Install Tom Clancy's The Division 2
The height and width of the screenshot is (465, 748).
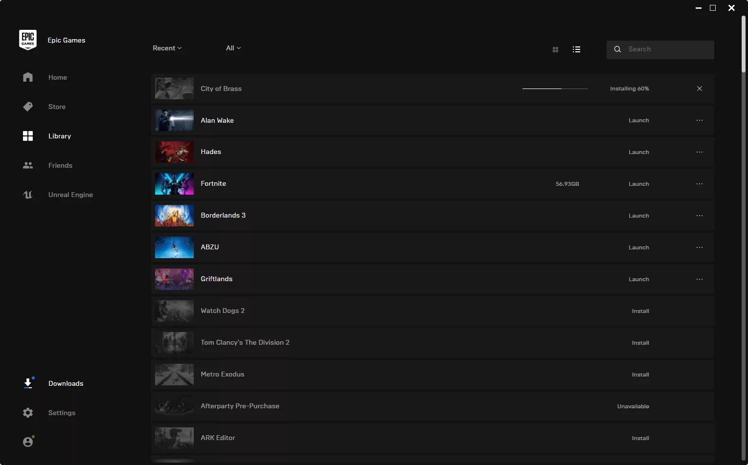640,343
